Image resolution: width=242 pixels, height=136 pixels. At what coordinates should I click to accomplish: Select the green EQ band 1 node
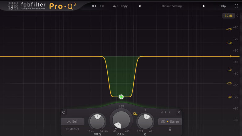coord(121,97)
